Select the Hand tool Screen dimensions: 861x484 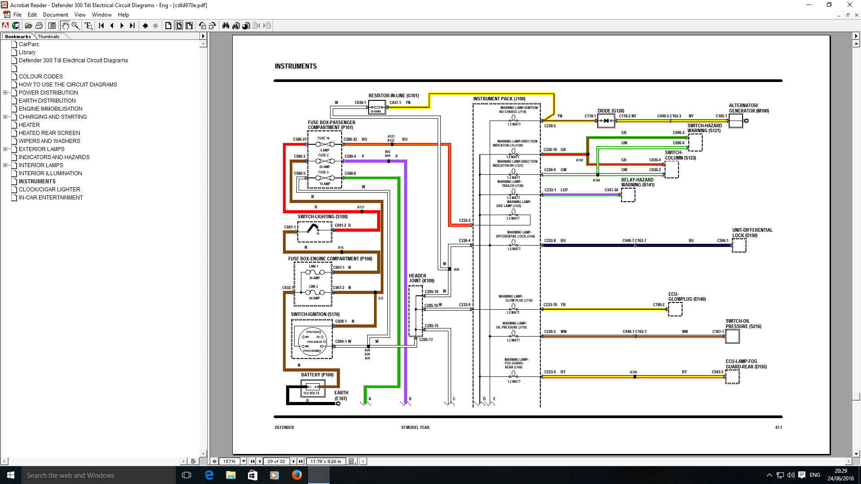(x=65, y=26)
